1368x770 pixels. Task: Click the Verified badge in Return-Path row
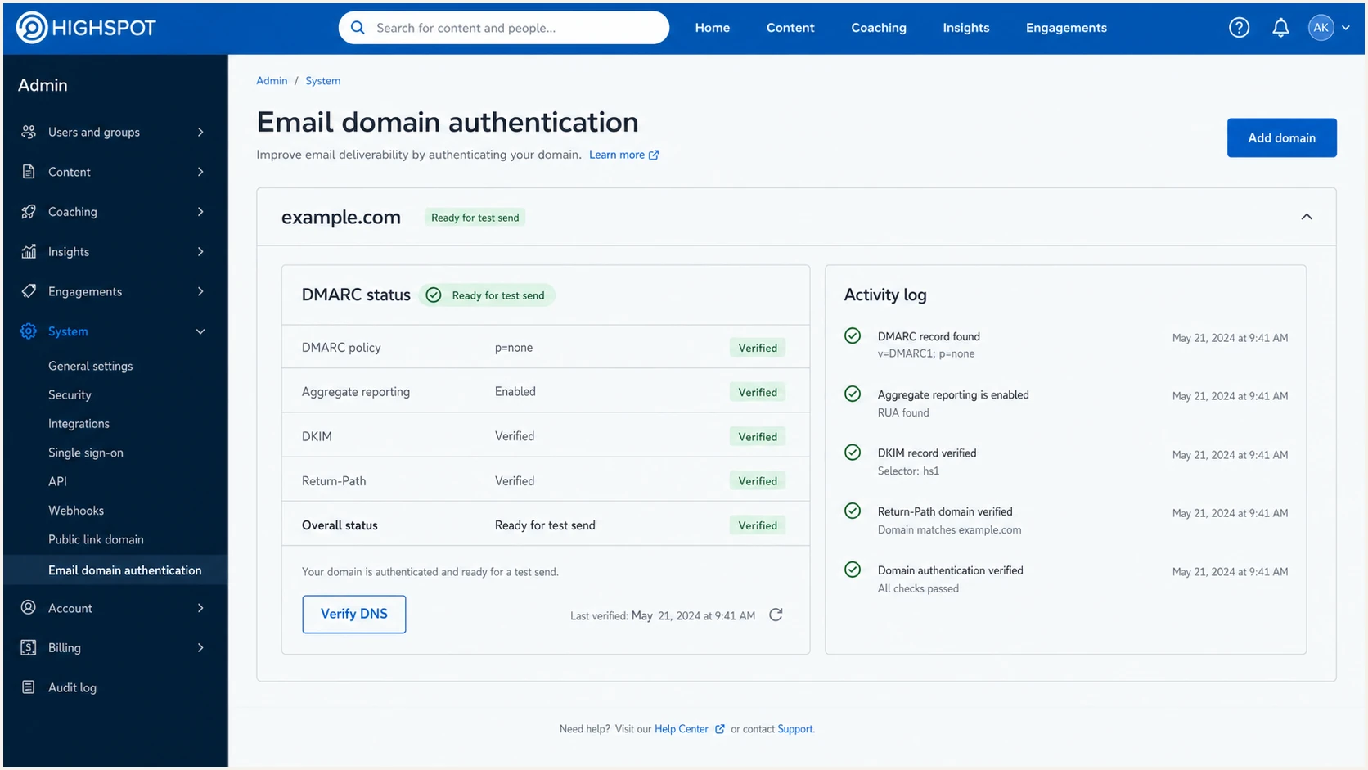click(x=758, y=480)
